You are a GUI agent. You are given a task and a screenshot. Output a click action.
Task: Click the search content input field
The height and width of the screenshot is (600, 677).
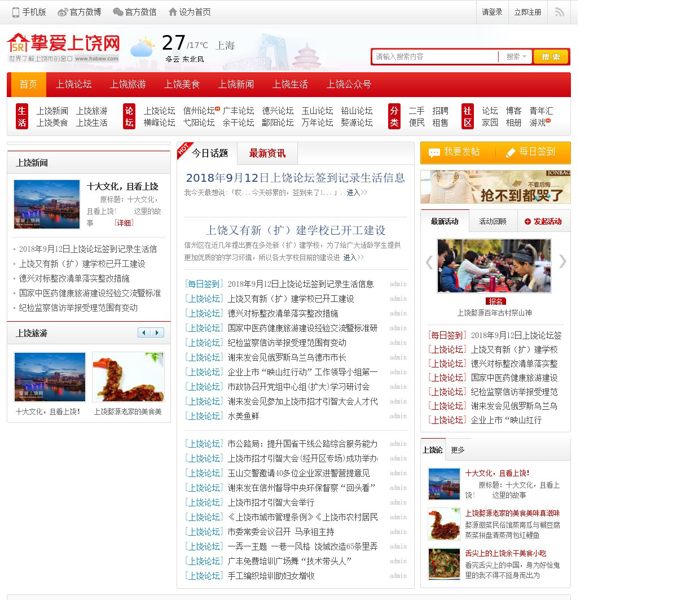click(x=434, y=56)
